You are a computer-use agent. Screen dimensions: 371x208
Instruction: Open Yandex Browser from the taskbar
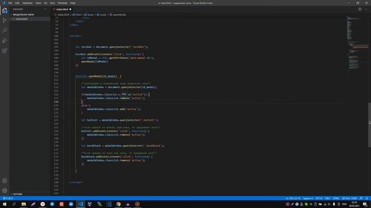42,204
